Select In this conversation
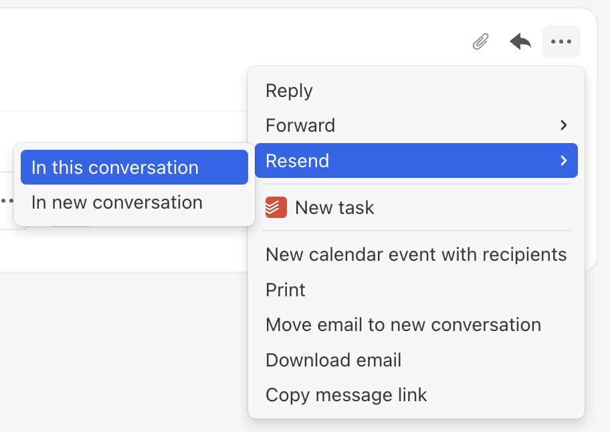This screenshot has width=610, height=432. pos(114,167)
